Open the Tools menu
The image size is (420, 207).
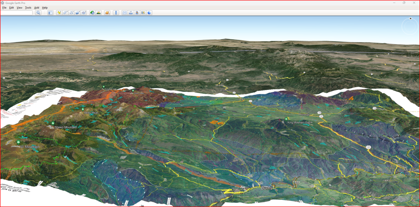(28, 7)
